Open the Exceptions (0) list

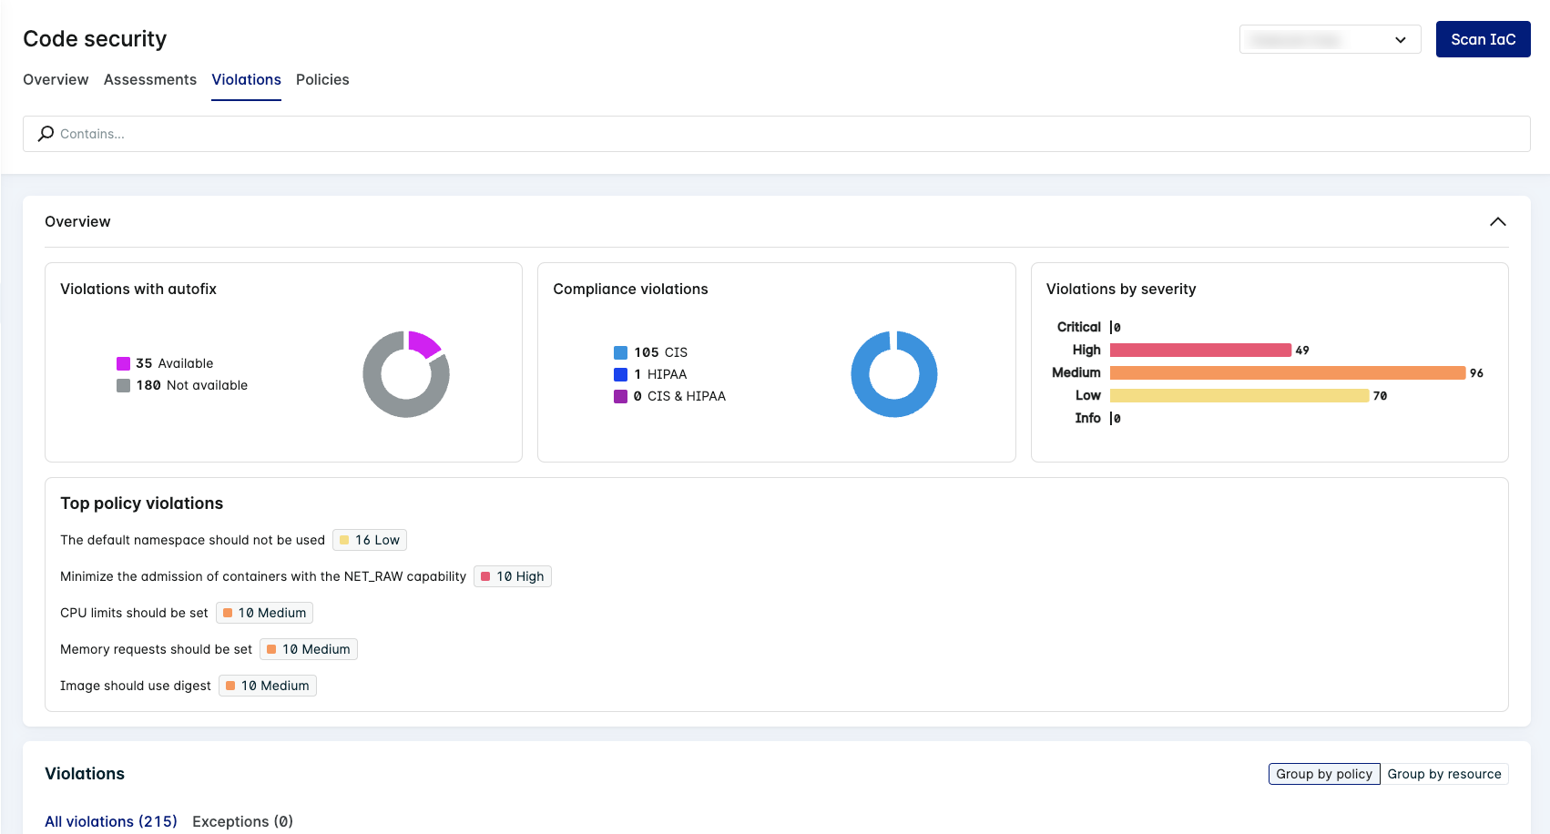point(242,821)
